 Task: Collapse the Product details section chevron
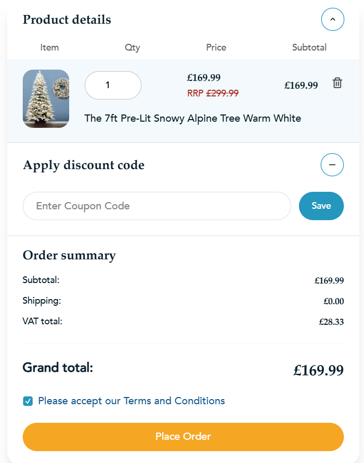pos(333,20)
